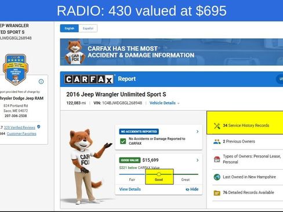Image resolution: width=283 pixels, height=212 pixels.
Task: Open 329 Verified Reviews link
Action: [20, 127]
